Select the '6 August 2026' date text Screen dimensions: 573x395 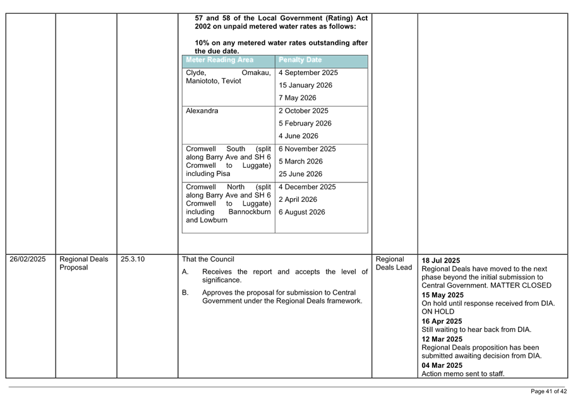301,212
